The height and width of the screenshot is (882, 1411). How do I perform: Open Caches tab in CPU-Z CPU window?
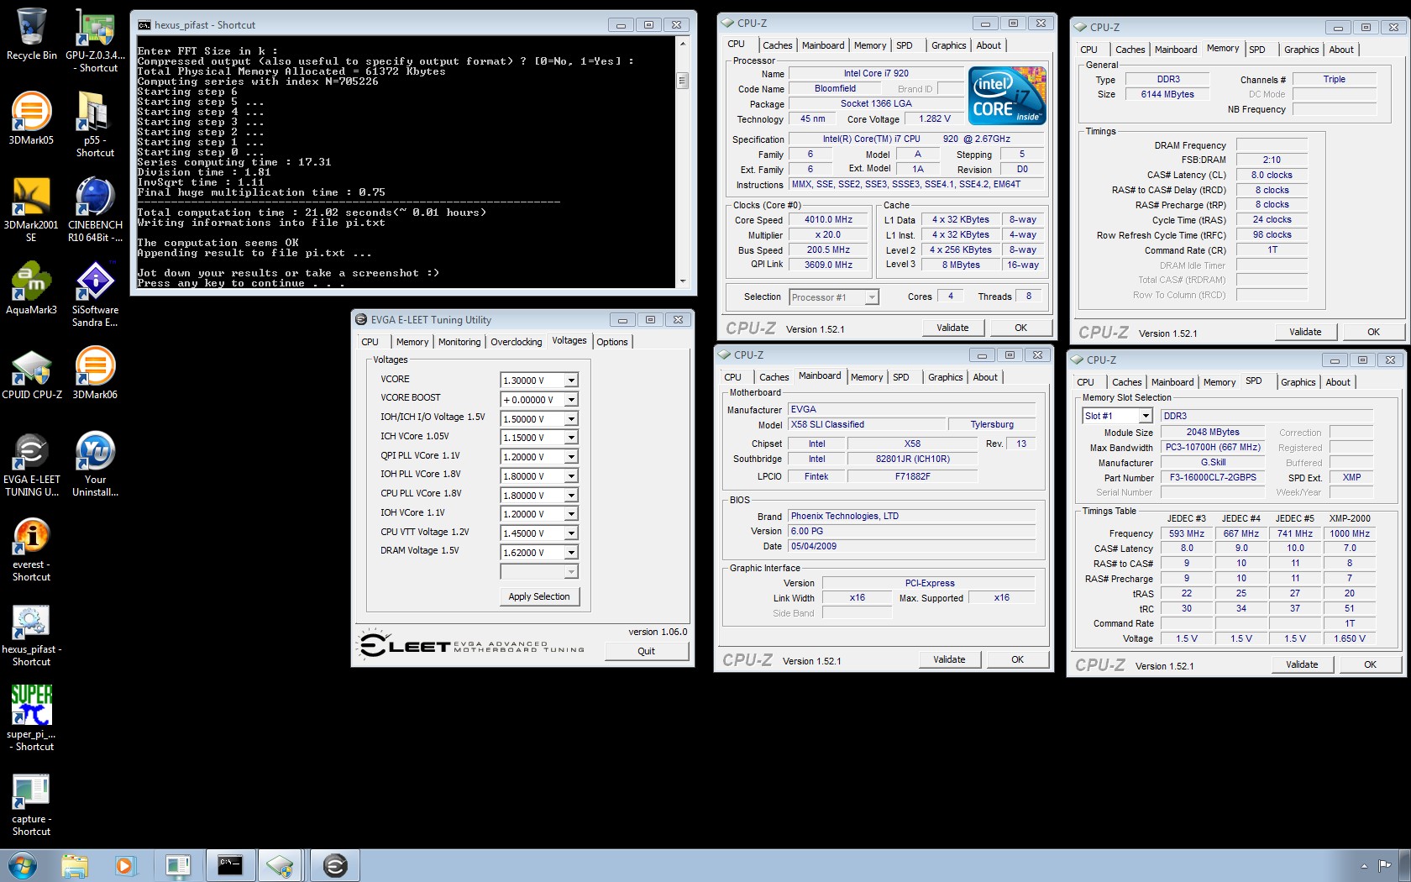[x=777, y=45]
